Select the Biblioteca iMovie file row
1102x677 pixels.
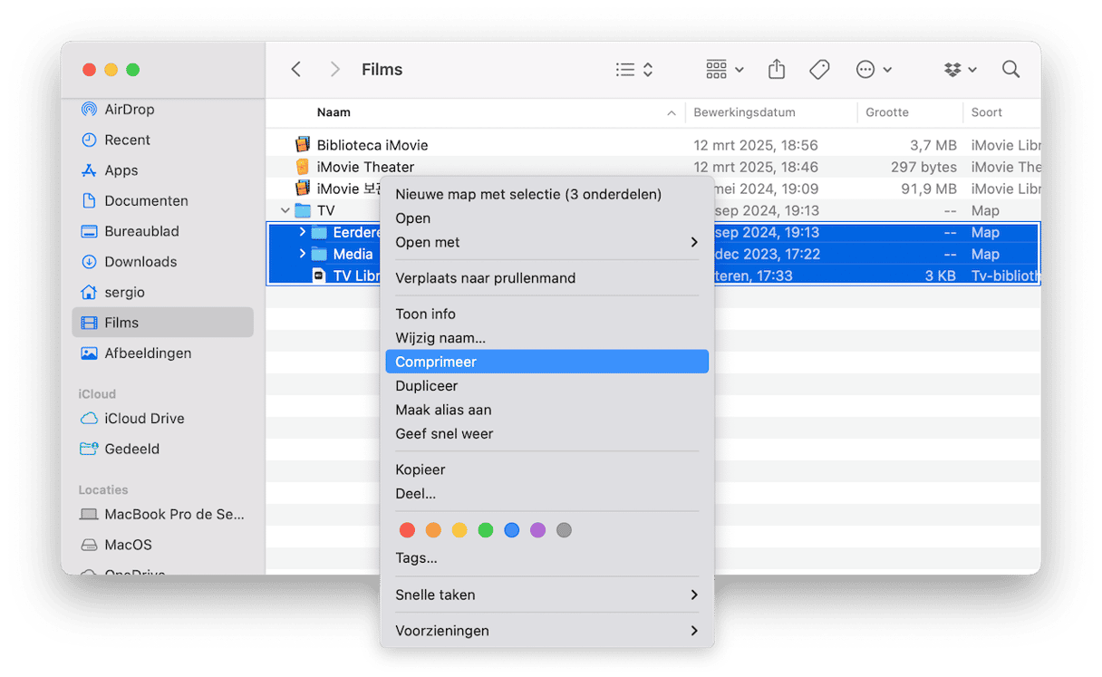click(x=372, y=145)
